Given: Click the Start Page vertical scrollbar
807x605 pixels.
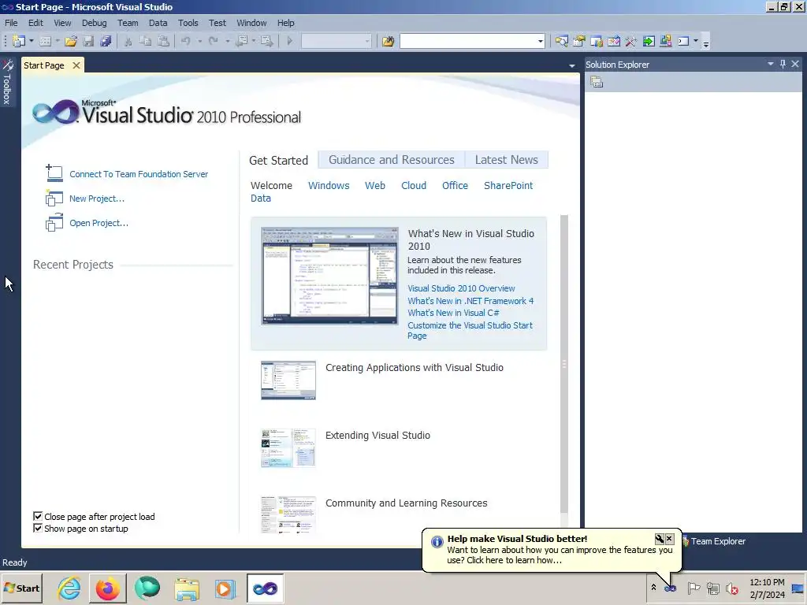Looking at the screenshot, I should click(x=564, y=364).
